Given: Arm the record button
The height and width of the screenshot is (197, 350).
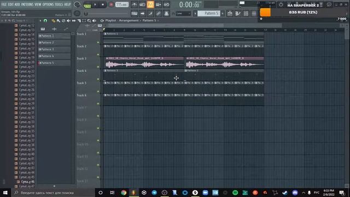Looking at the screenshot, I should point(111,4).
